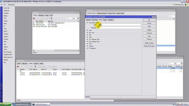Expand the Time section

[87, 37]
